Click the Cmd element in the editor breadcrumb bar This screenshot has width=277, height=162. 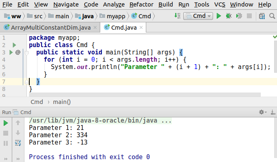click(x=37, y=102)
